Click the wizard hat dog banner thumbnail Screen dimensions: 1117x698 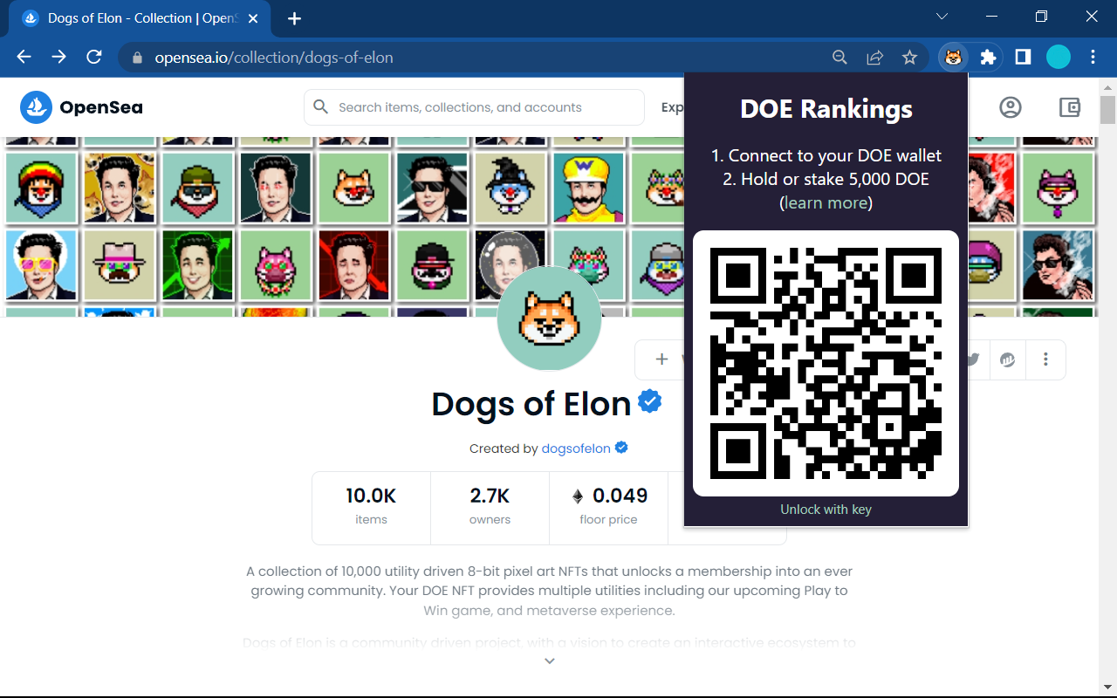(x=511, y=188)
